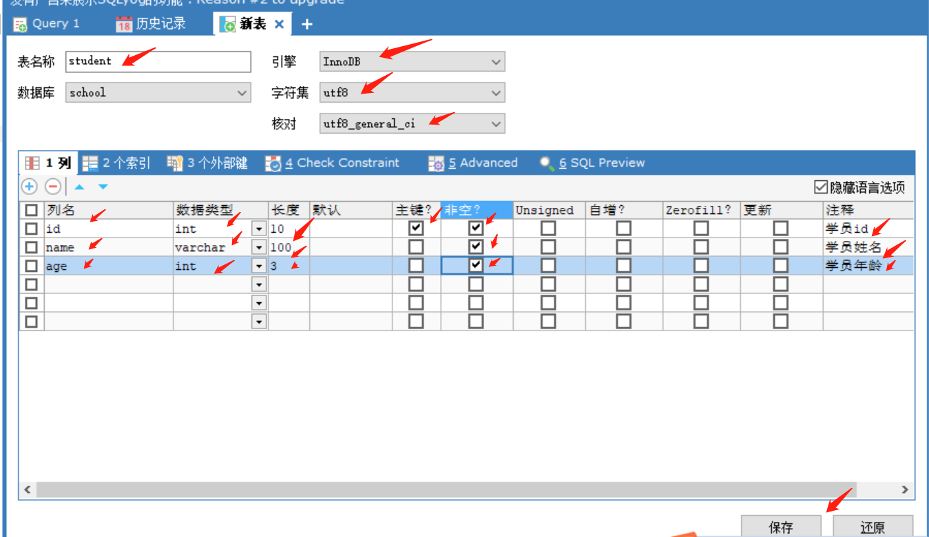Click the length cell showing 100
The height and width of the screenshot is (537, 929).
tap(289, 247)
